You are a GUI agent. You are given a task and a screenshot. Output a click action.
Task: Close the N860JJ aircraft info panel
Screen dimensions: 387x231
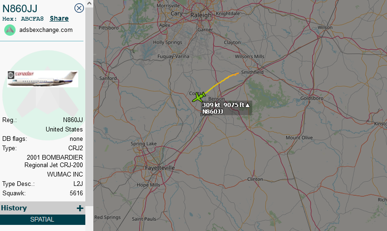pos(79,8)
